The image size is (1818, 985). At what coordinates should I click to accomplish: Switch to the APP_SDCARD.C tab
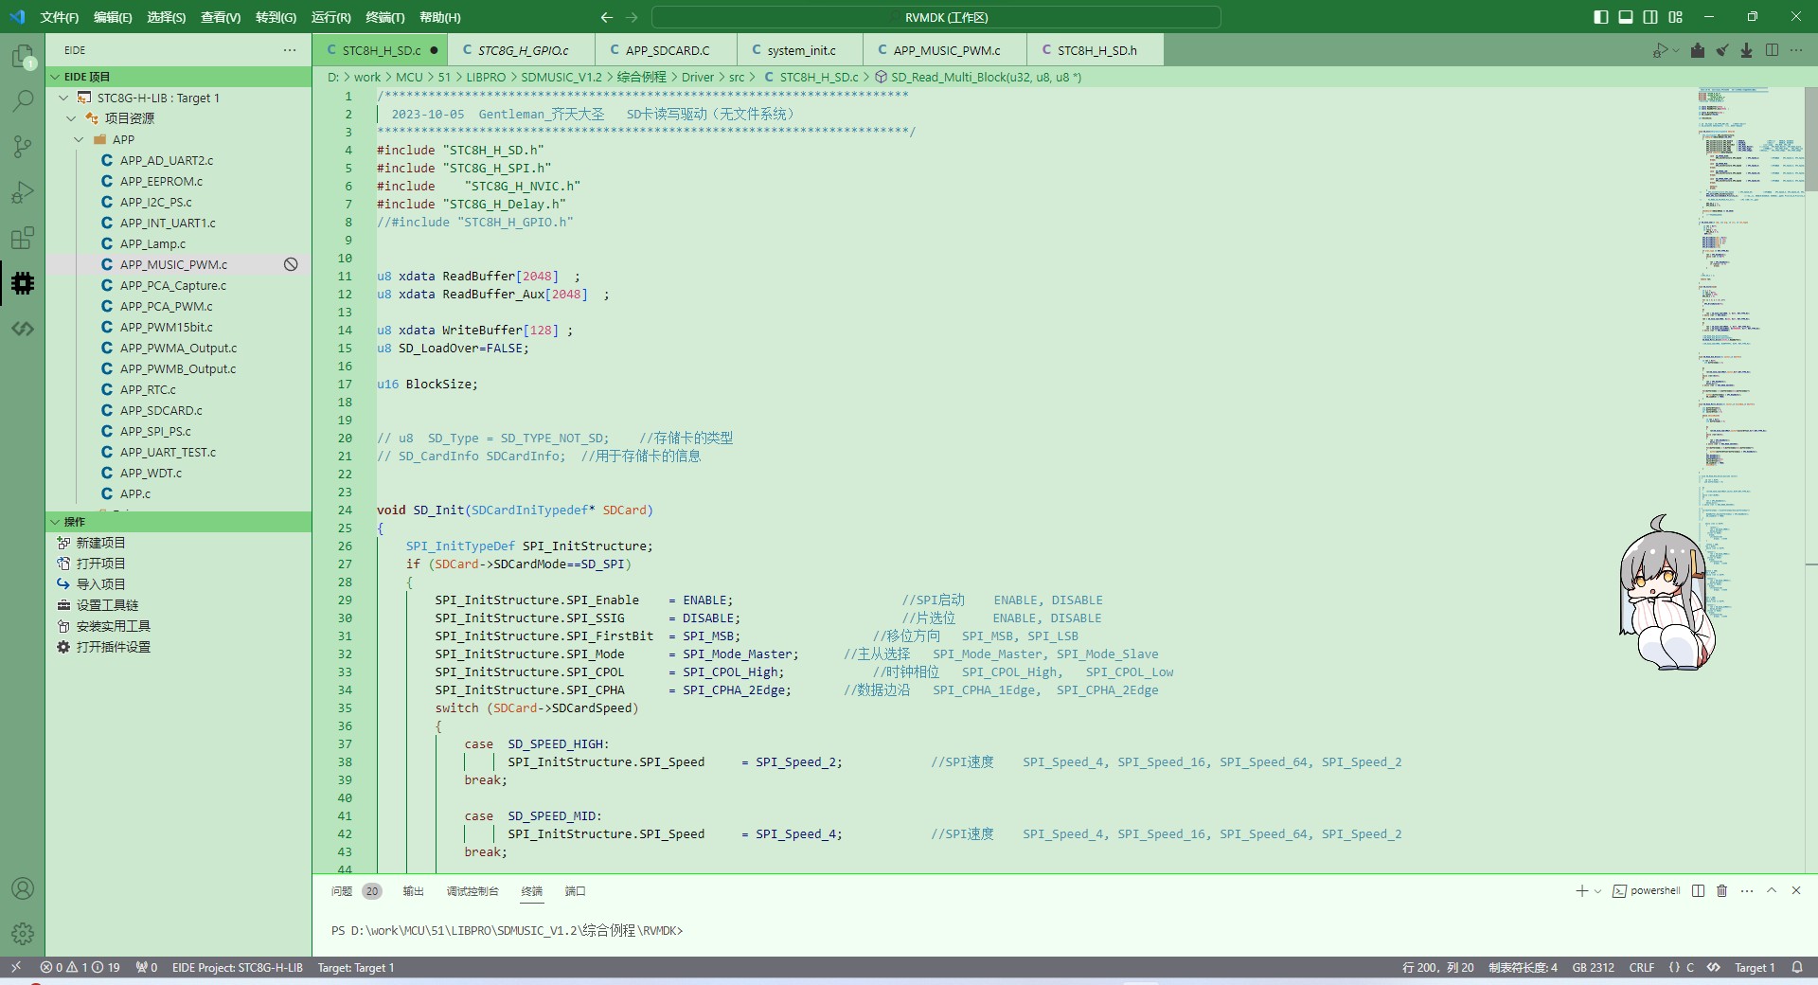tap(667, 50)
